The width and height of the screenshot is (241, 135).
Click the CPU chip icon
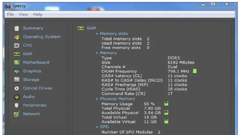17,46
